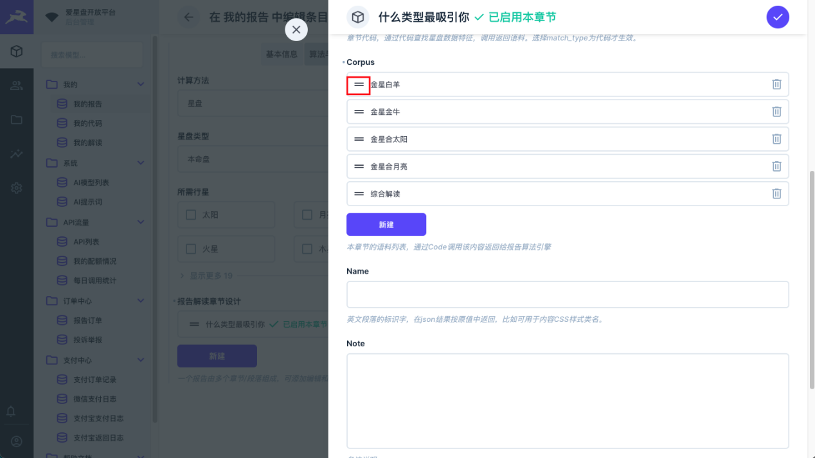Click into the Note text area
The height and width of the screenshot is (458, 815).
click(567, 400)
